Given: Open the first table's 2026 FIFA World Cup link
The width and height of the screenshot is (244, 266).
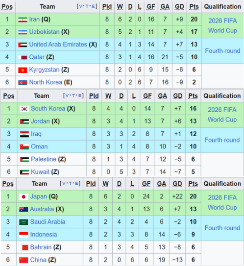Looking at the screenshot, I should (x=222, y=25).
